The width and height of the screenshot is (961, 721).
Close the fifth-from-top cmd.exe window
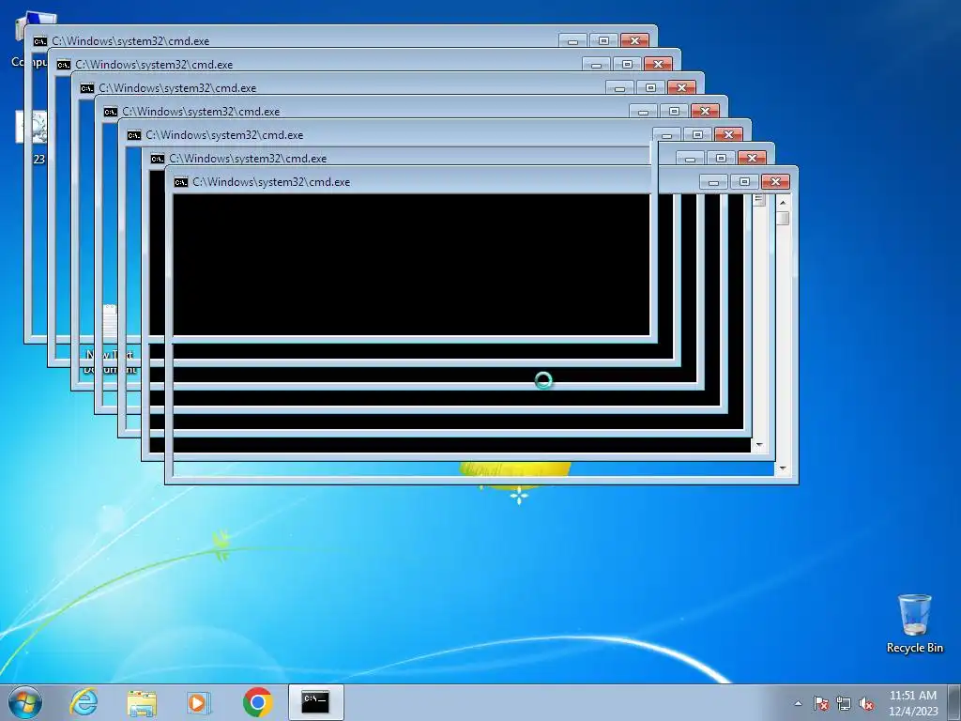pyautogui.click(x=728, y=134)
